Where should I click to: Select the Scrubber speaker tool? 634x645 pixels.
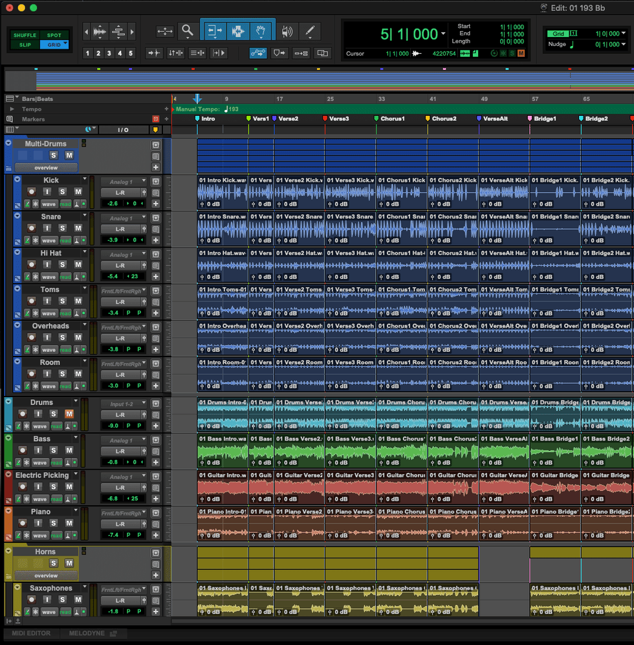tap(287, 30)
